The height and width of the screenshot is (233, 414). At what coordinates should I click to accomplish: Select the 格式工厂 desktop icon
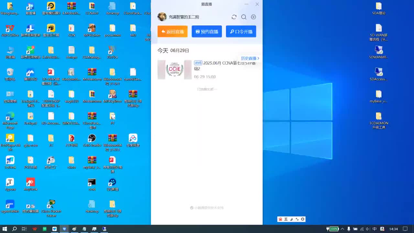point(51,162)
